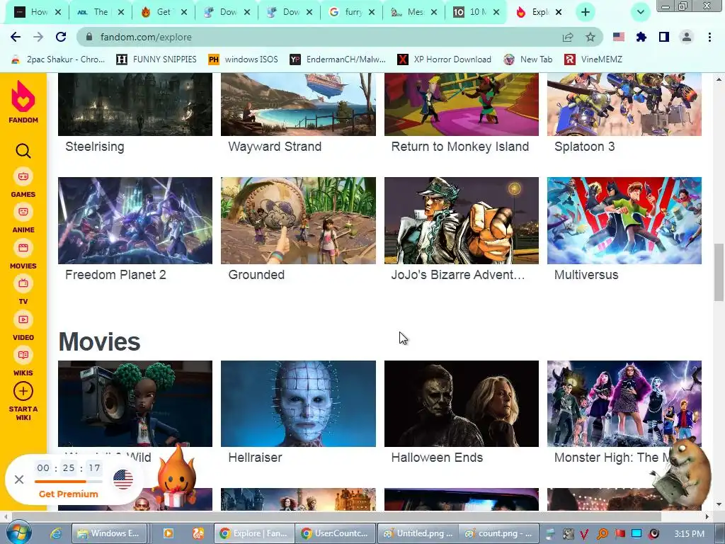The image size is (725, 544).
Task: Click the flame mascot with gift box
Action: 176,477
